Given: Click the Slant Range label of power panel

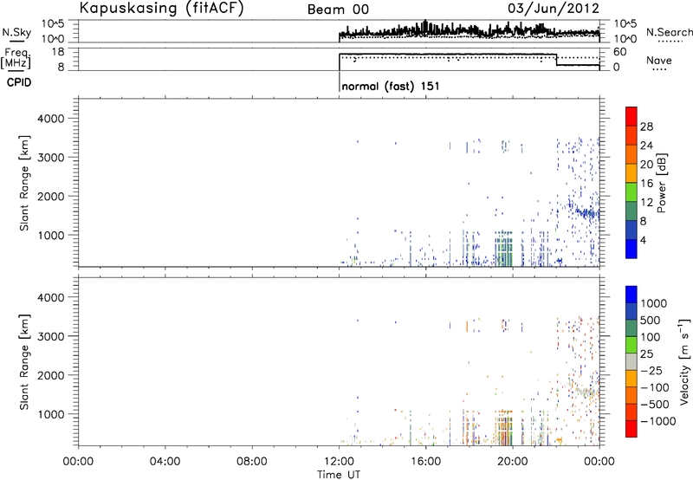Looking at the screenshot, I should 24,183.
